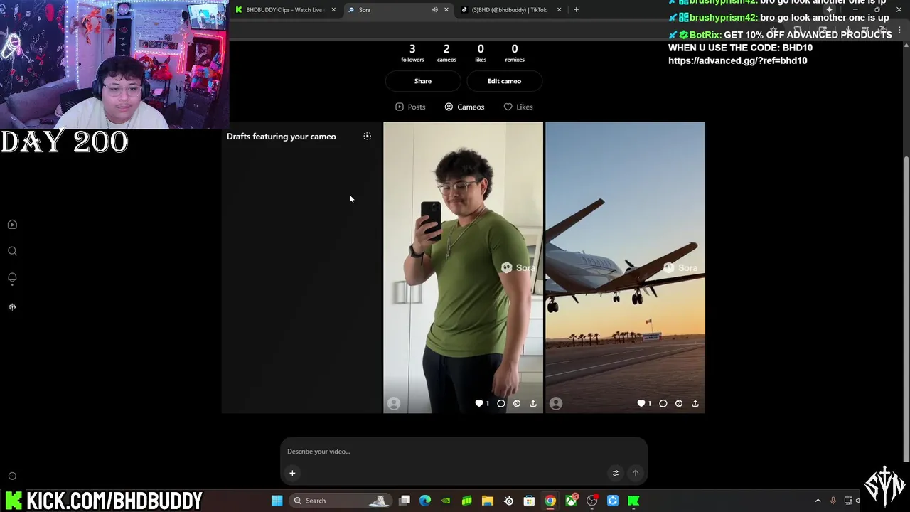
Task: Open Microsoft Store from the taskbar
Action: (529, 501)
